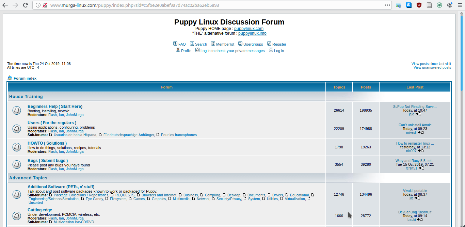This screenshot has height=227, width=465.
Task: Select the Register checkmark icon
Action: pyautogui.click(x=269, y=44)
